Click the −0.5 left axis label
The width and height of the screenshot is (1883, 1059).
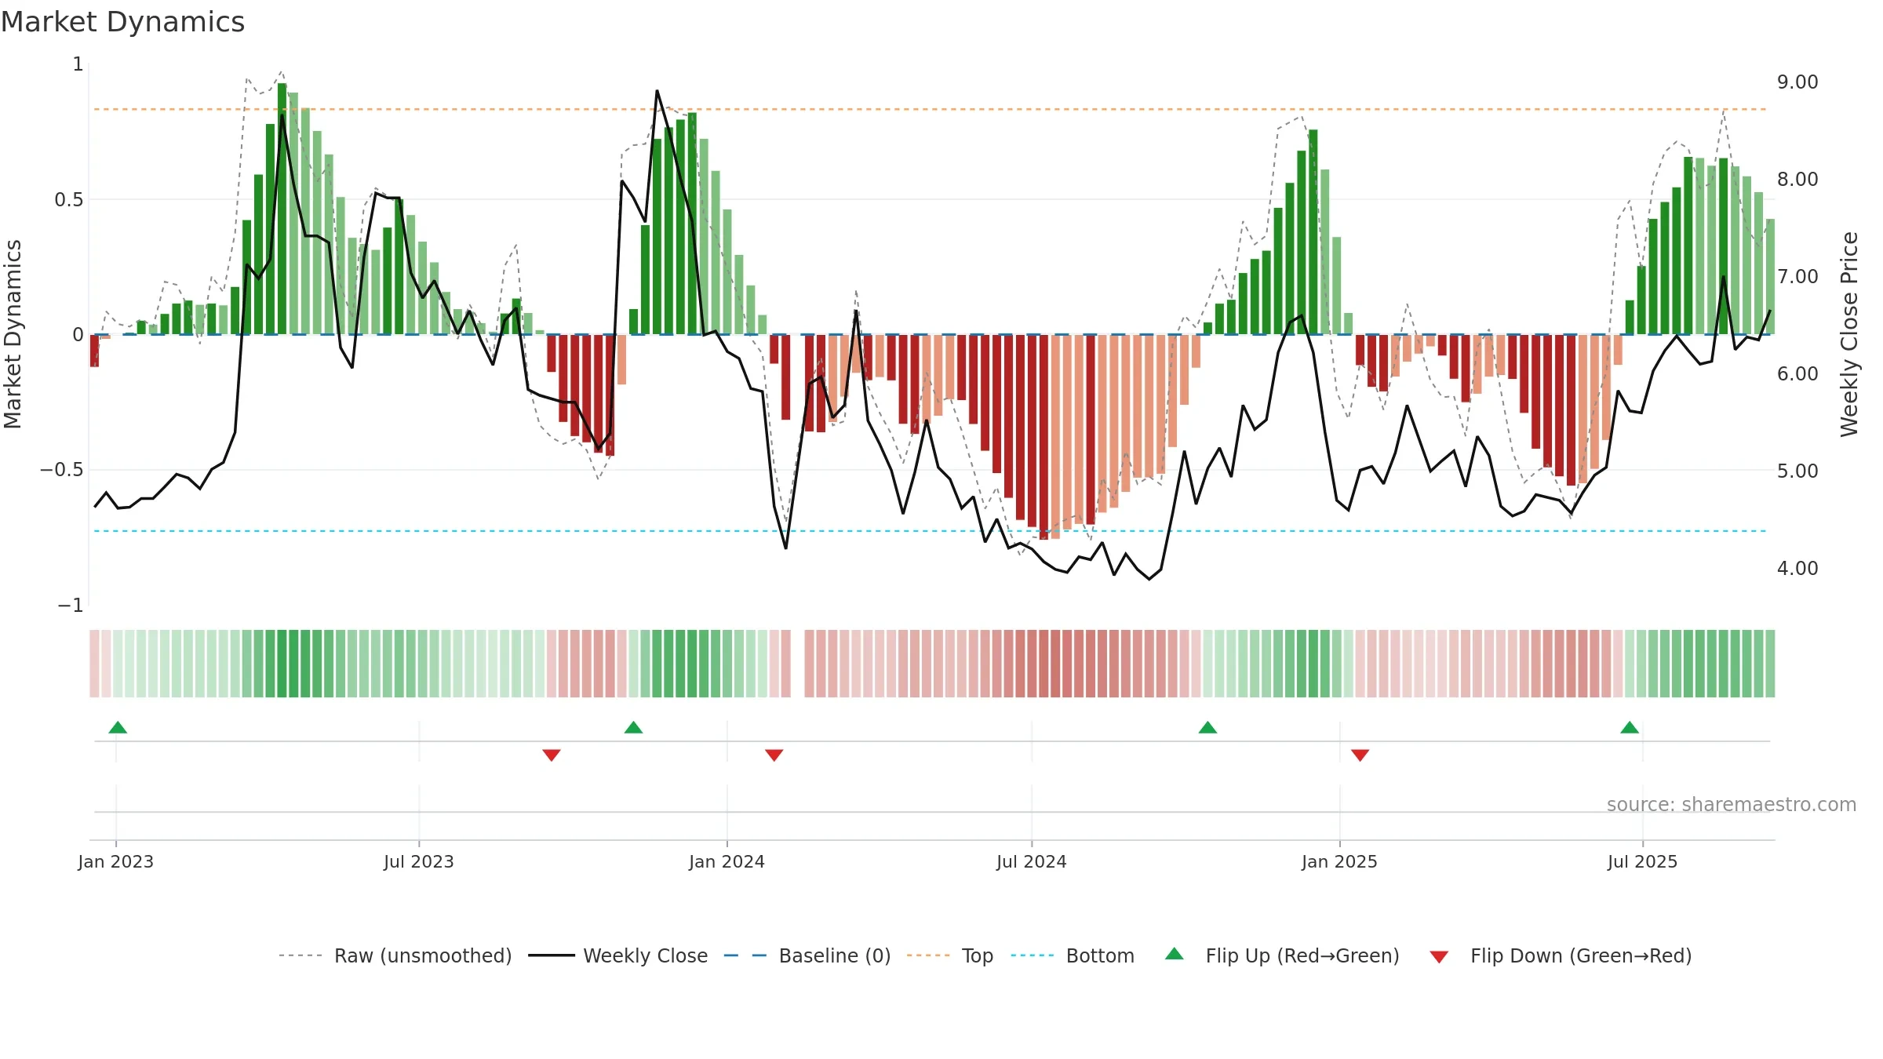point(62,470)
